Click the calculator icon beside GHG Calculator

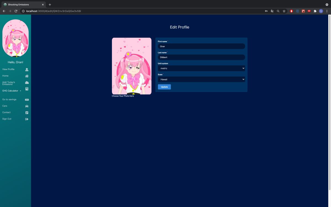point(27,89)
